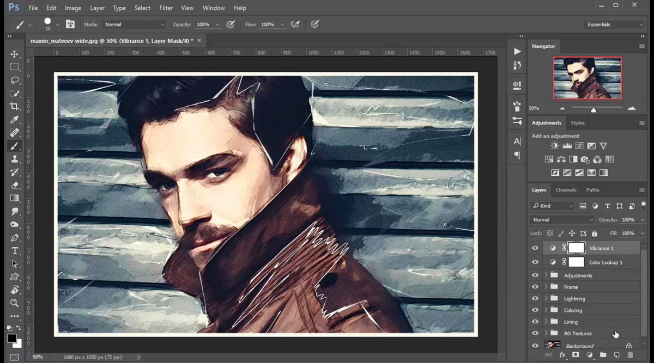This screenshot has height=363, width=654.
Task: Open the Paragraph panel icon
Action: tap(517, 156)
